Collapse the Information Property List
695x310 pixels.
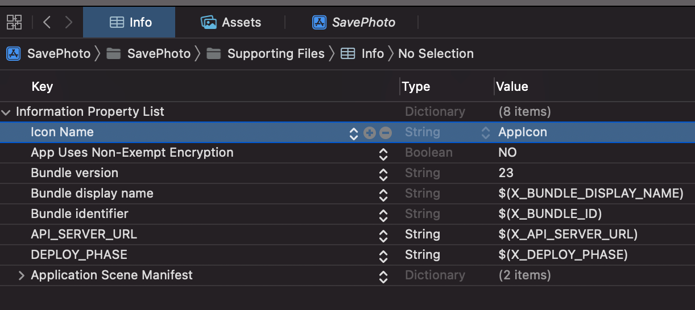pyautogui.click(x=6, y=112)
